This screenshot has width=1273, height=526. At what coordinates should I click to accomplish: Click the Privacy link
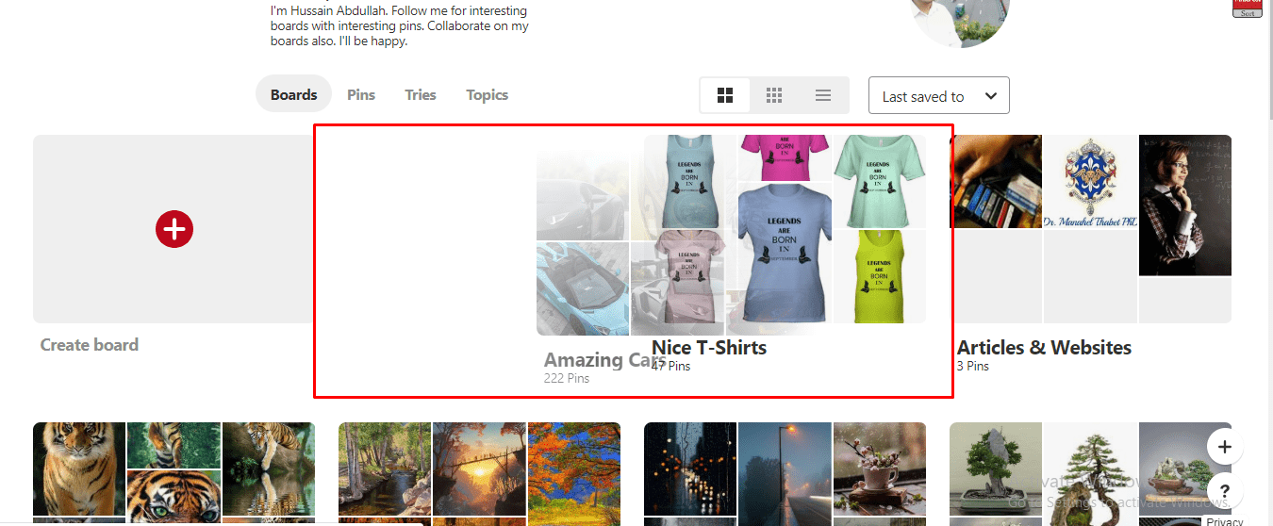click(1225, 521)
